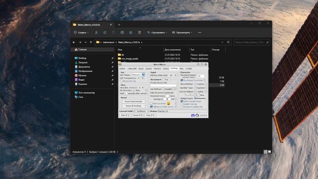Click the Private Server Link input field
The image size is (318, 179).
coord(163,86)
